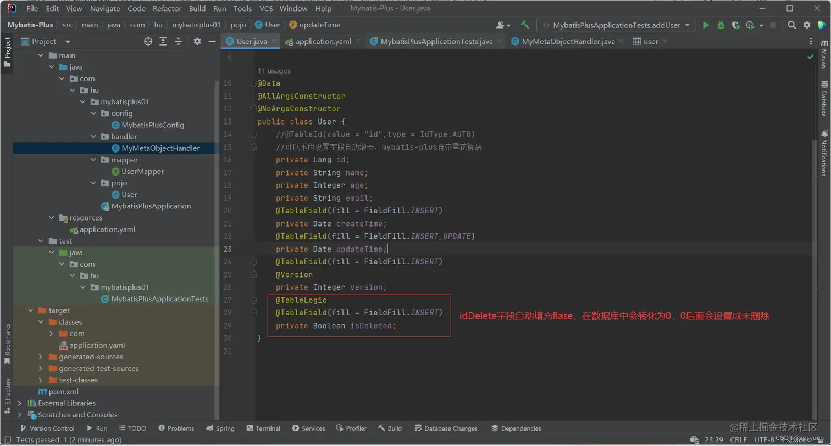Image resolution: width=831 pixels, height=446 pixels.
Task: Open the Maven tool window
Action: click(824, 54)
